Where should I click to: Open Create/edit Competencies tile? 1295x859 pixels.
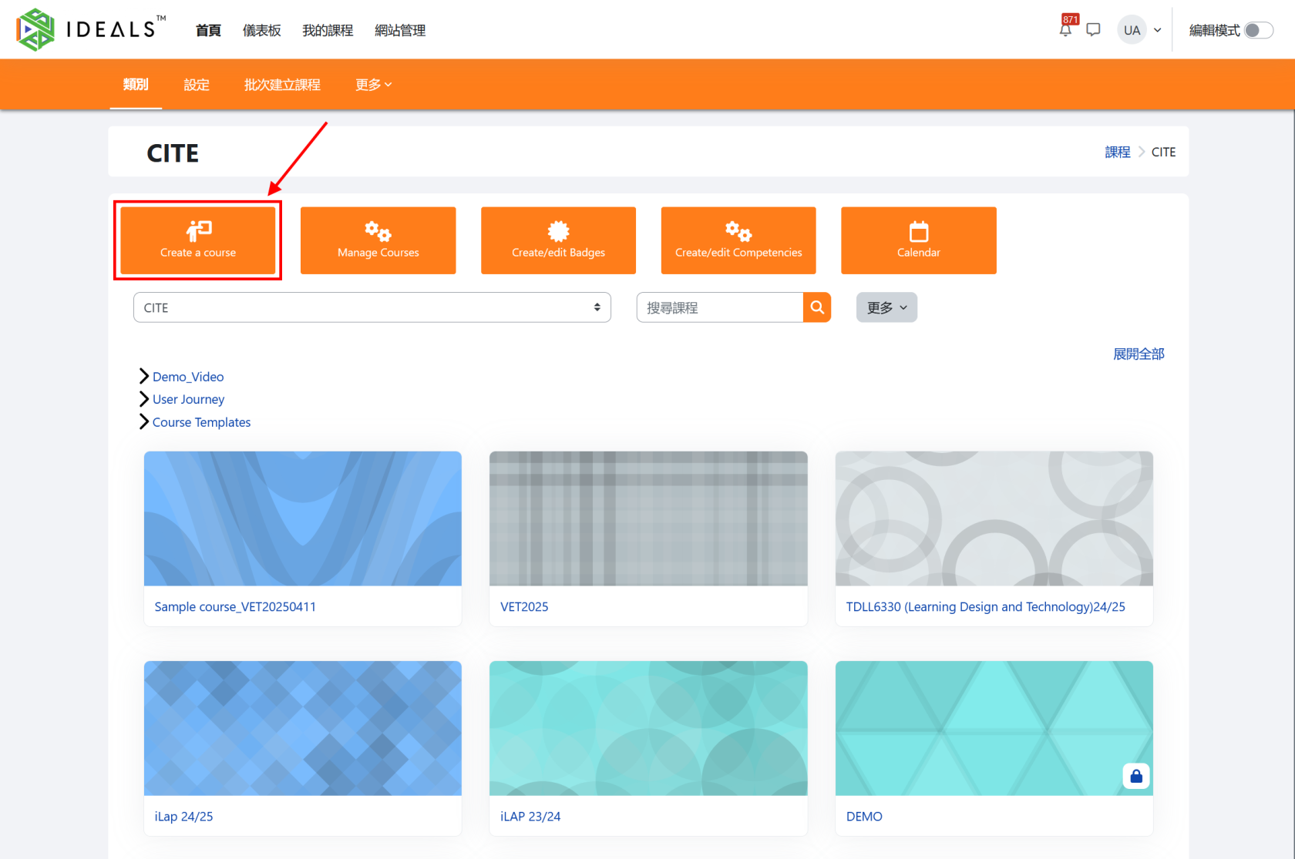pyautogui.click(x=738, y=240)
